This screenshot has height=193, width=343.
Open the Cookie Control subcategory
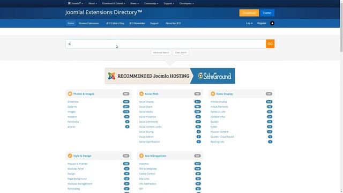147,174
